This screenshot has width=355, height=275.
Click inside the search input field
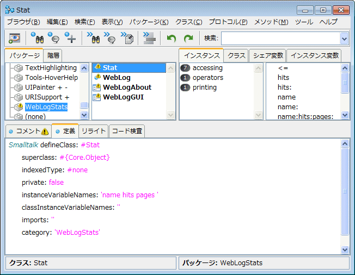279,38
